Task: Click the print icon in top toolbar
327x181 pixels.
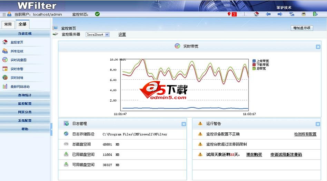Action: point(304,14)
